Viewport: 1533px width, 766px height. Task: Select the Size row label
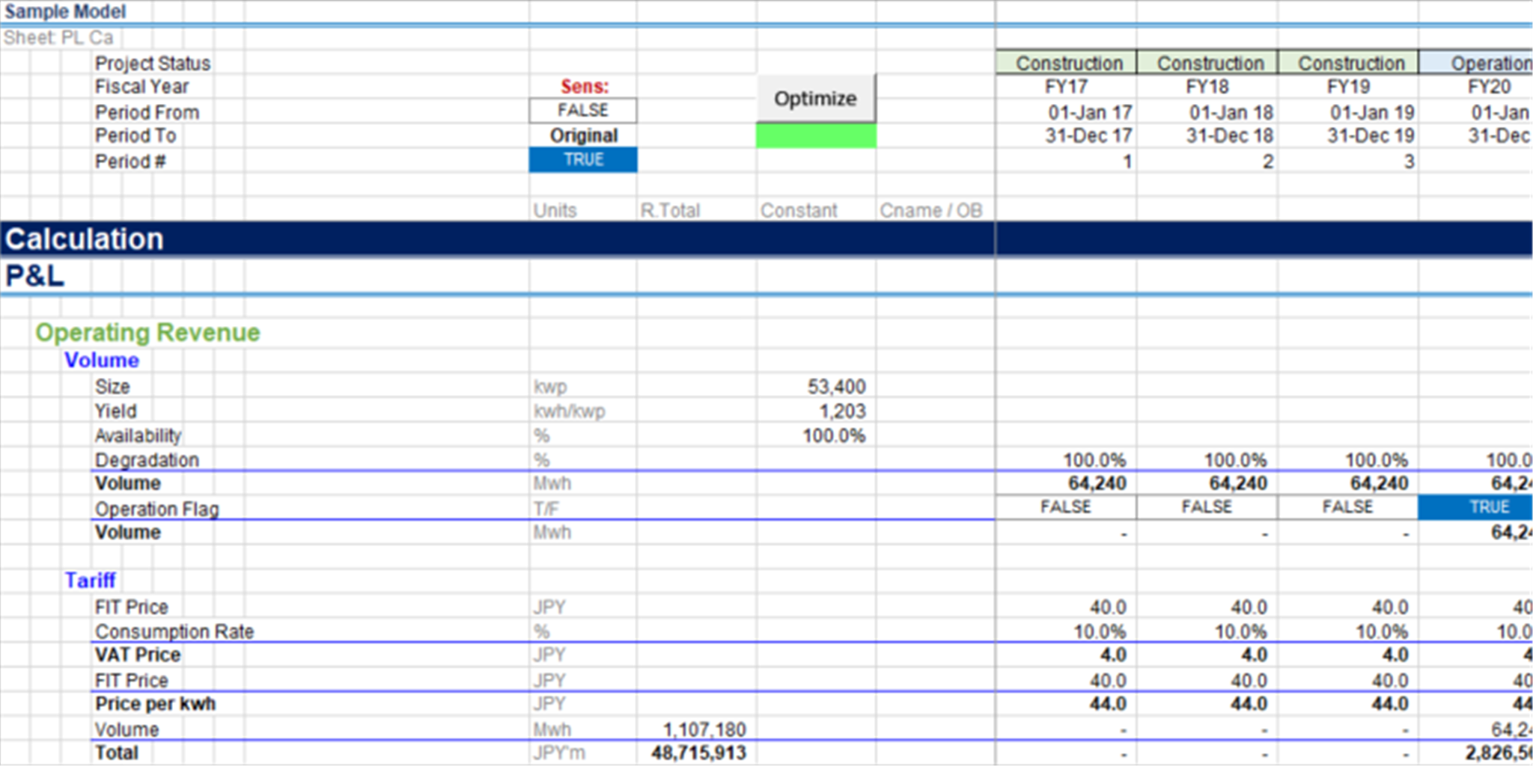112,387
